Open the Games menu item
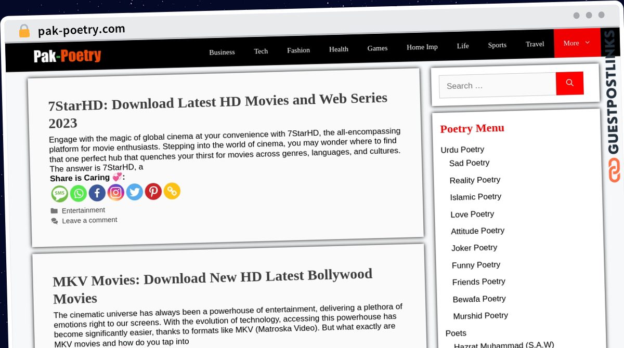This screenshot has width=624, height=348. point(378,48)
